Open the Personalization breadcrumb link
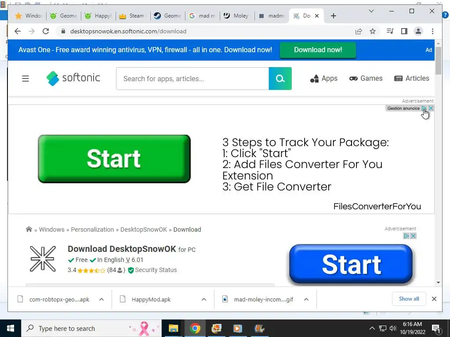The image size is (450, 337). 92,229
